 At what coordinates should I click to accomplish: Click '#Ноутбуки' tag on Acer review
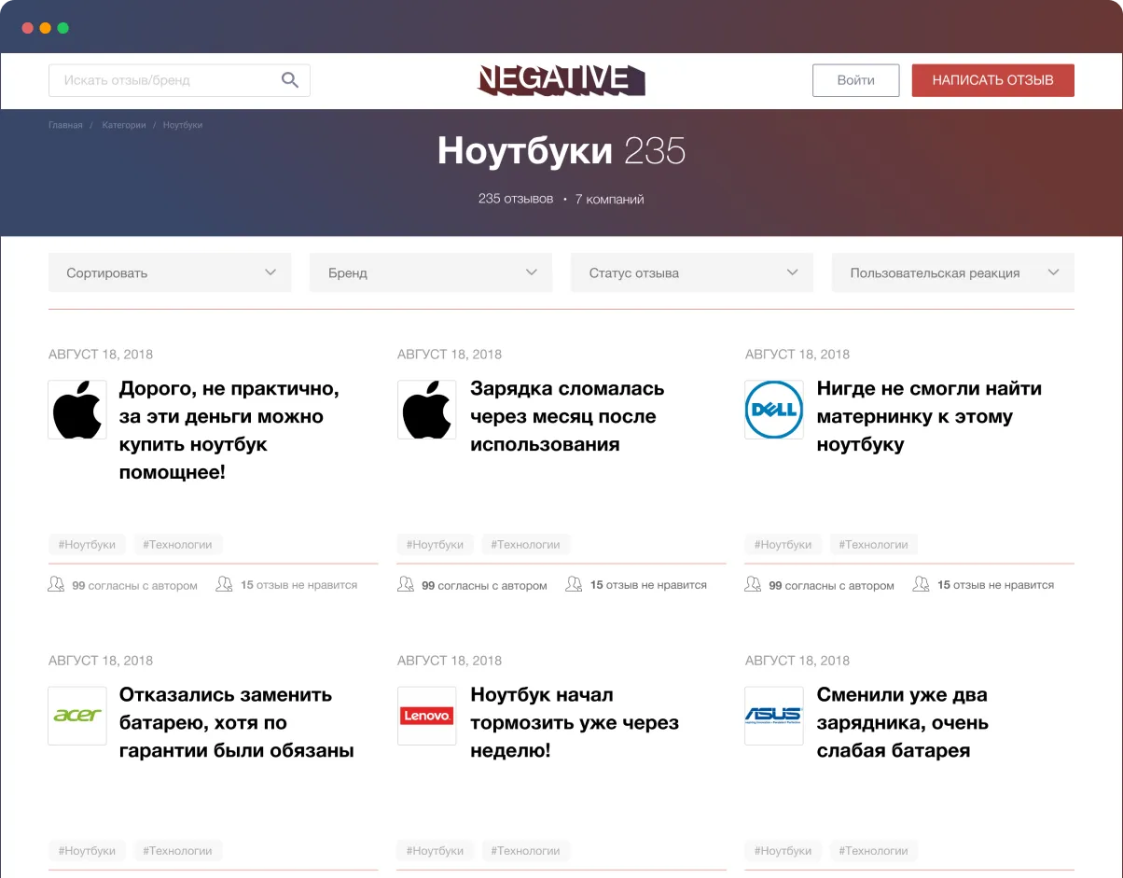[87, 850]
